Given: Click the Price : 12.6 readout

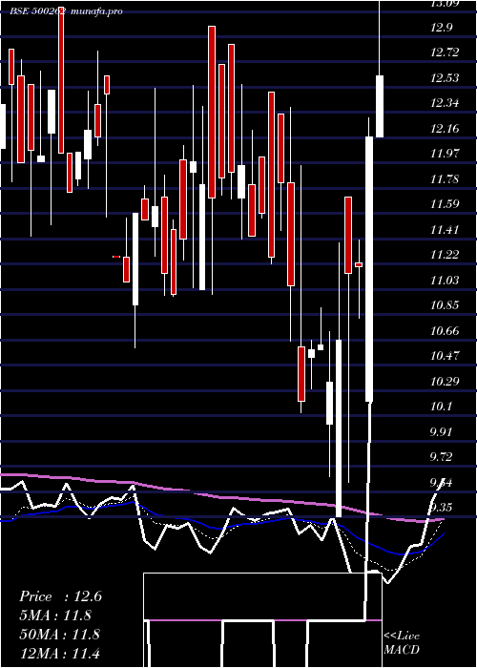Looking at the screenshot, I should [60, 596].
